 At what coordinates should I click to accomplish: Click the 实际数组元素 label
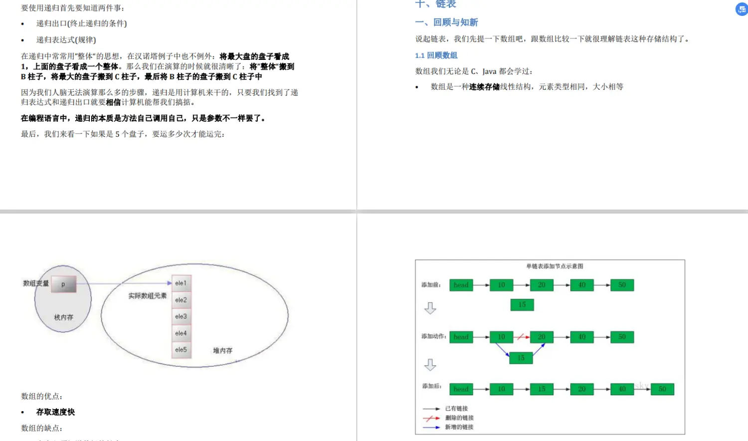pos(148,296)
